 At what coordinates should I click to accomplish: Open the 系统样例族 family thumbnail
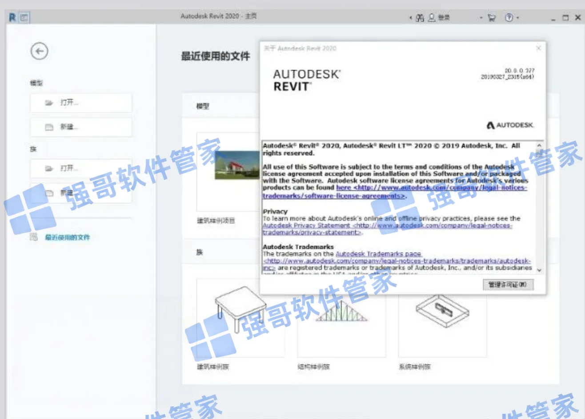(x=442, y=317)
